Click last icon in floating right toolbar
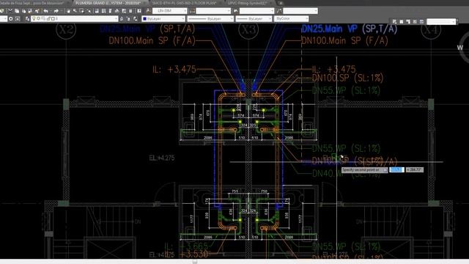The height and width of the screenshot is (264, 469). [422, 21]
